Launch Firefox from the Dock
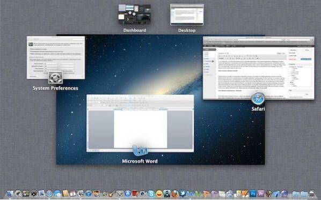Viewport: 321px width, 200px height. pyautogui.click(x=174, y=194)
